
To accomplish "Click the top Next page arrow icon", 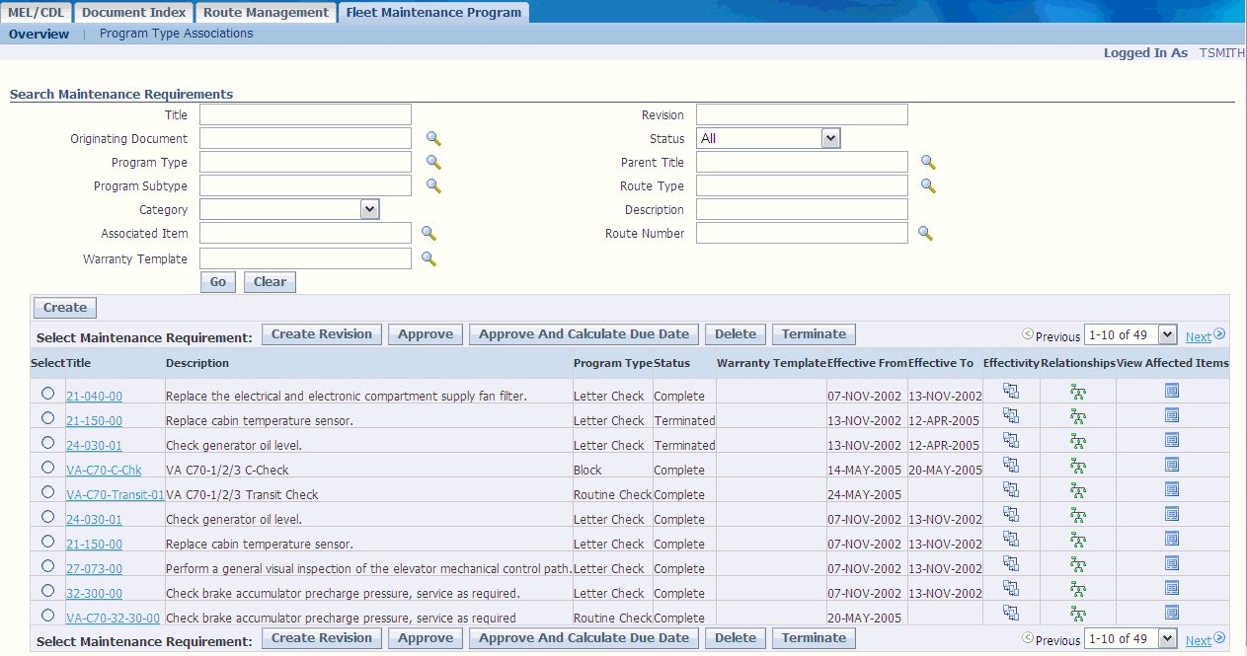I will pyautogui.click(x=1219, y=334).
